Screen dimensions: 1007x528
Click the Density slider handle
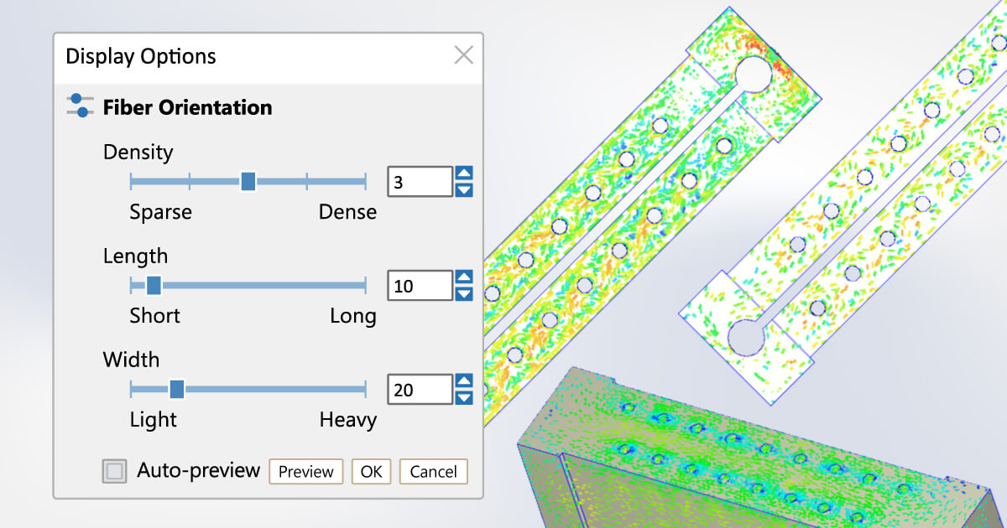pos(248,181)
